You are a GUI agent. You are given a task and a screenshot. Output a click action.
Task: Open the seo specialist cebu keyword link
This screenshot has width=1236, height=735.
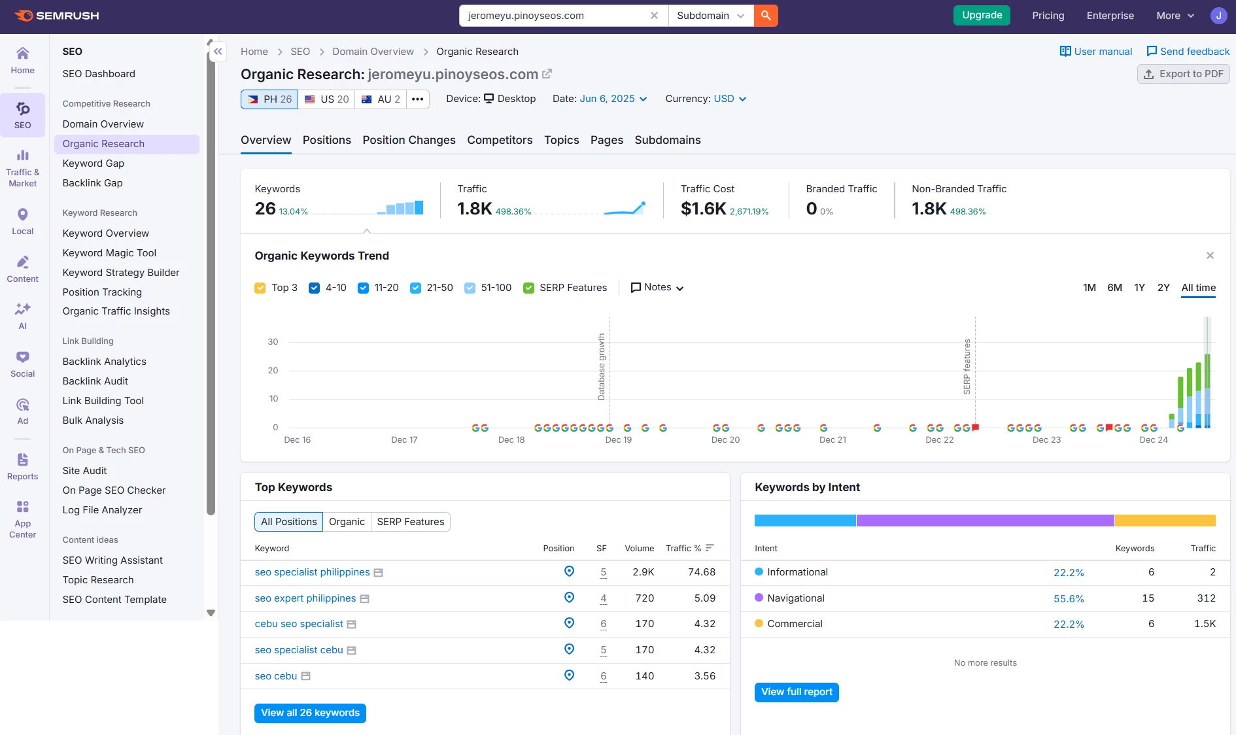tap(299, 650)
